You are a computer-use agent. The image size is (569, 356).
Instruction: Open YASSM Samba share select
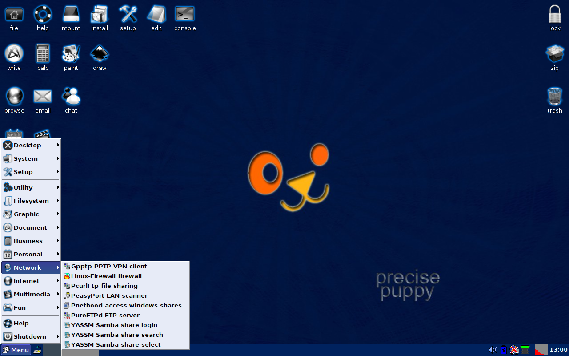point(125,344)
